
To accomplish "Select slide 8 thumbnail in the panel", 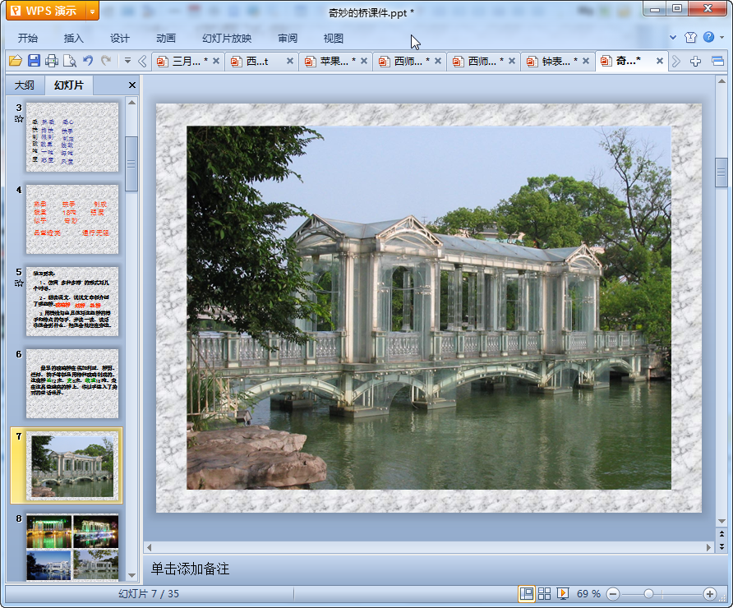I will 72,546.
